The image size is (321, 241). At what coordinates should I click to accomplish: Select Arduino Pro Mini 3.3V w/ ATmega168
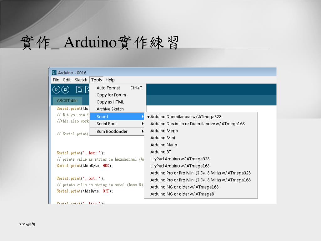click(201, 180)
